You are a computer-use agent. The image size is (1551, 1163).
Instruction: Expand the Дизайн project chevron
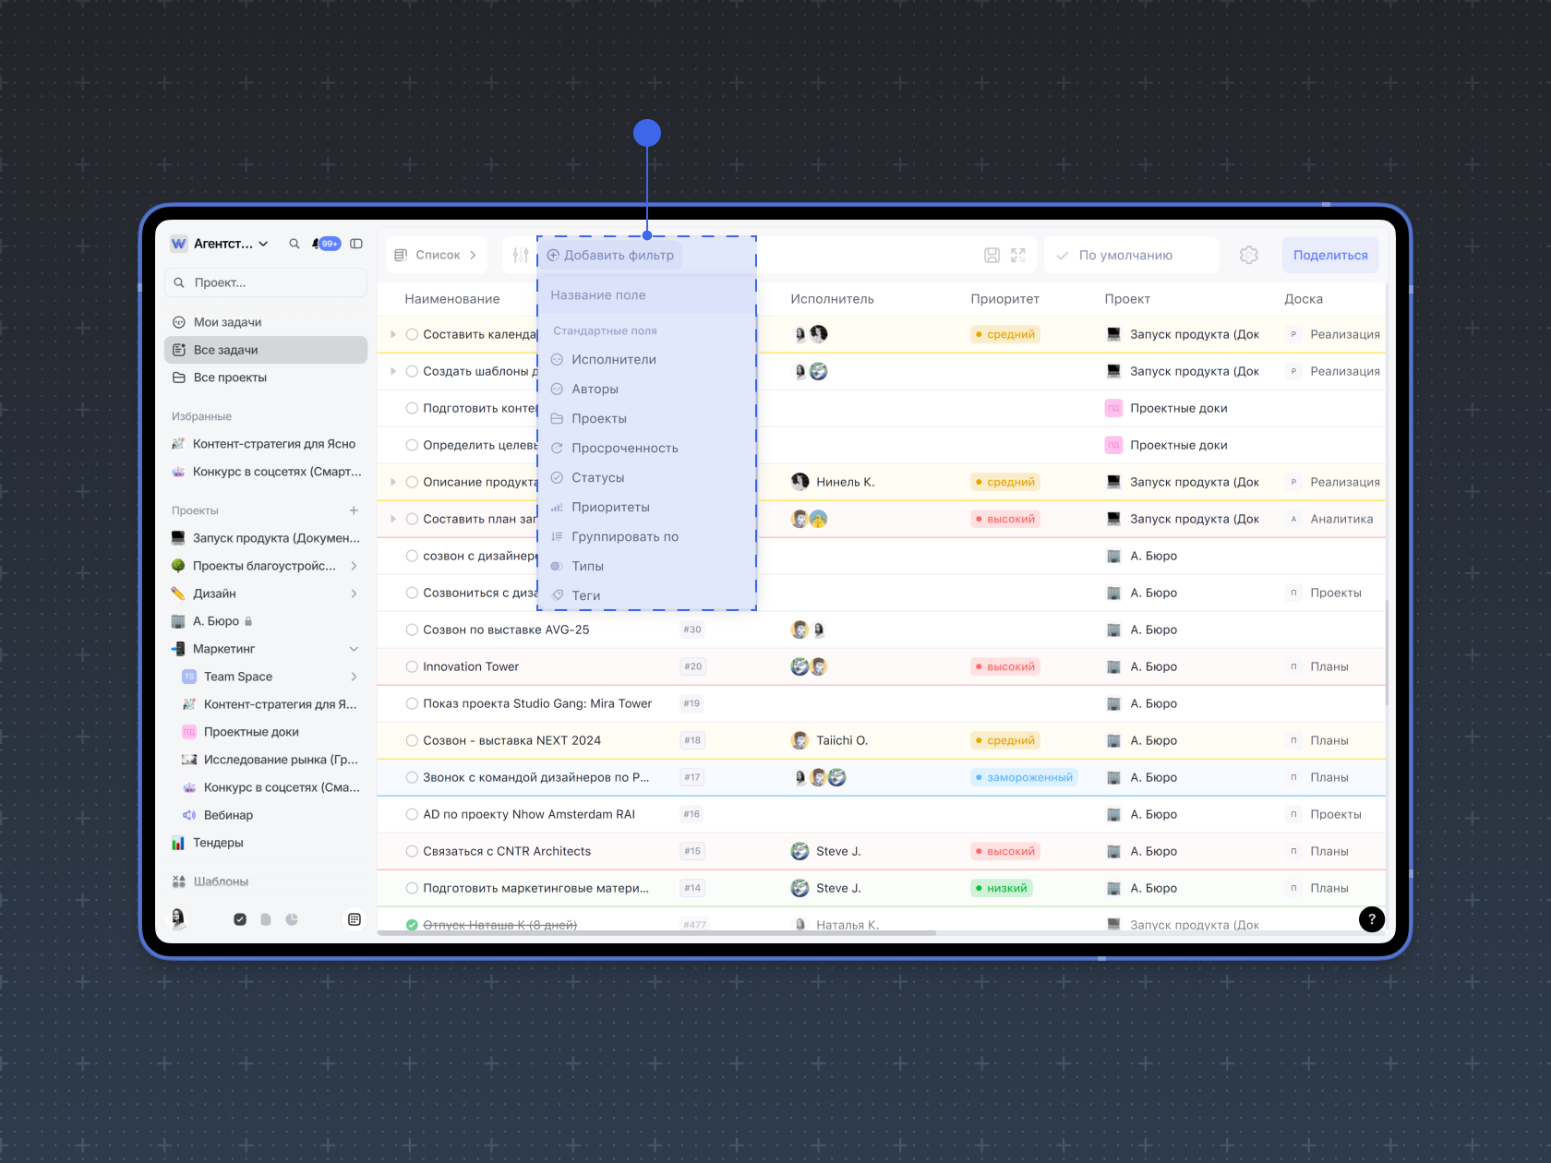pyautogui.click(x=354, y=593)
